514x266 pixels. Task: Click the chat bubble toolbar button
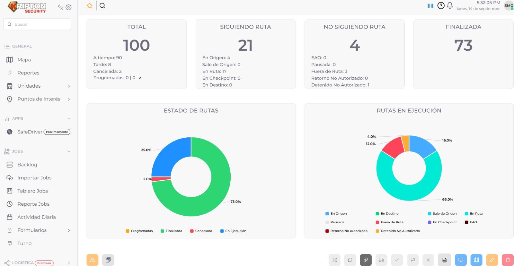coord(350,260)
